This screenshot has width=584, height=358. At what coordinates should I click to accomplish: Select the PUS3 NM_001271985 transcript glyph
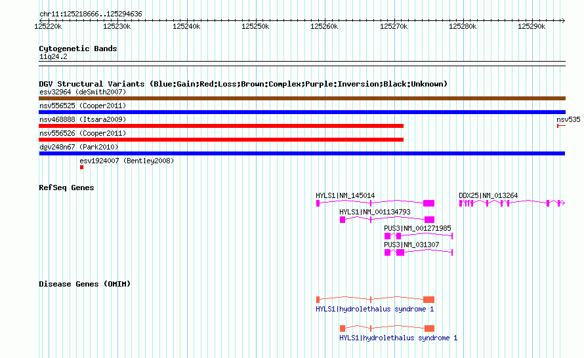click(419, 236)
